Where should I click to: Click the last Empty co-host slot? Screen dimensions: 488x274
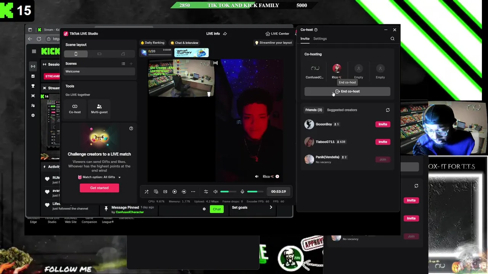tap(380, 72)
